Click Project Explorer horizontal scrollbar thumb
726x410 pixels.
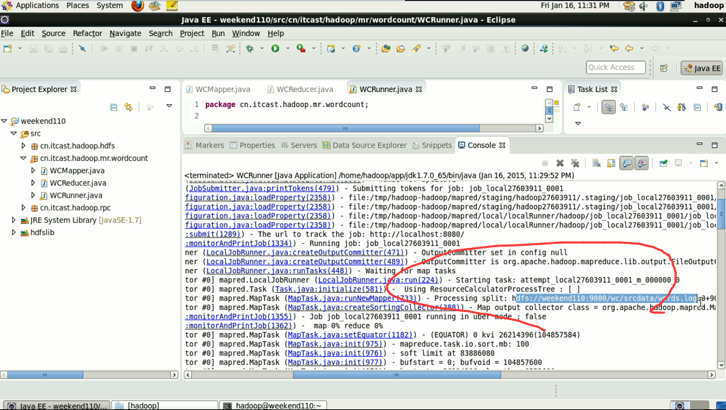[46, 375]
